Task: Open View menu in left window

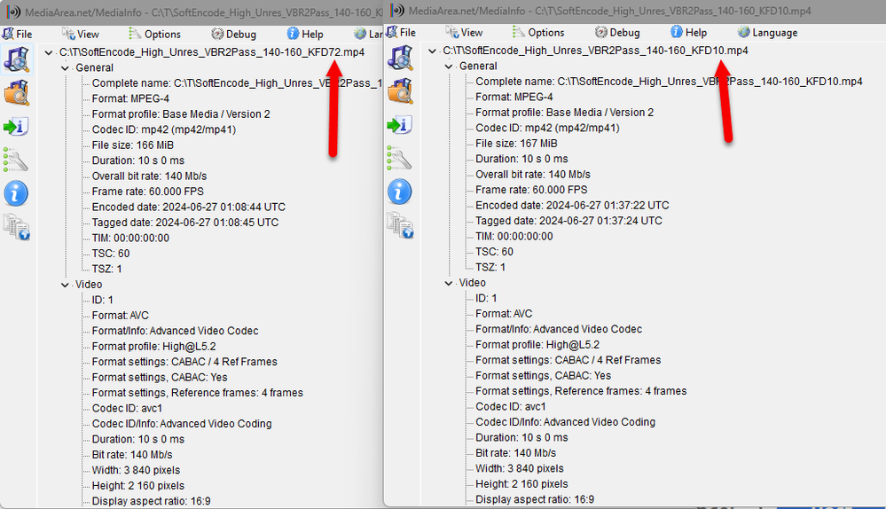Action: click(80, 34)
